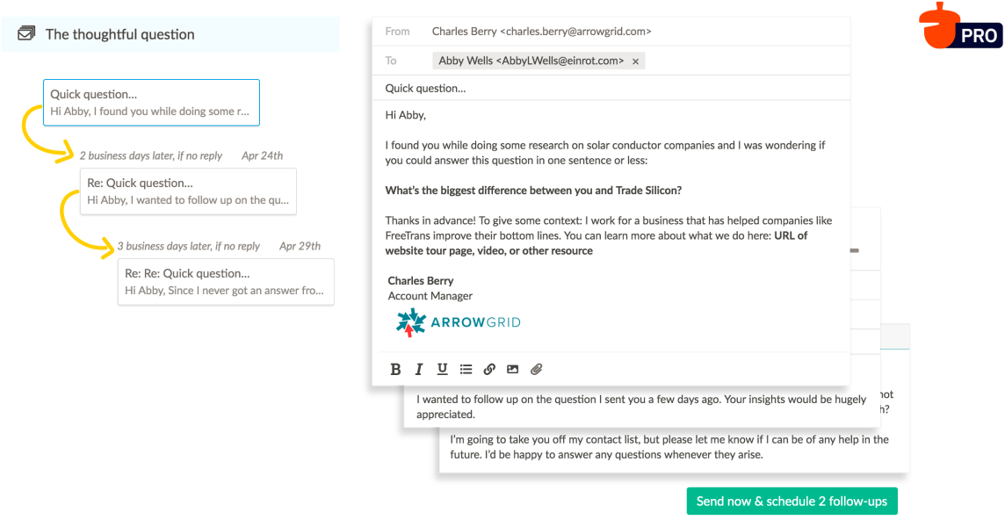Image resolution: width=1005 pixels, height=527 pixels.
Task: Remove Abby Wells from the To field
Action: pos(636,60)
